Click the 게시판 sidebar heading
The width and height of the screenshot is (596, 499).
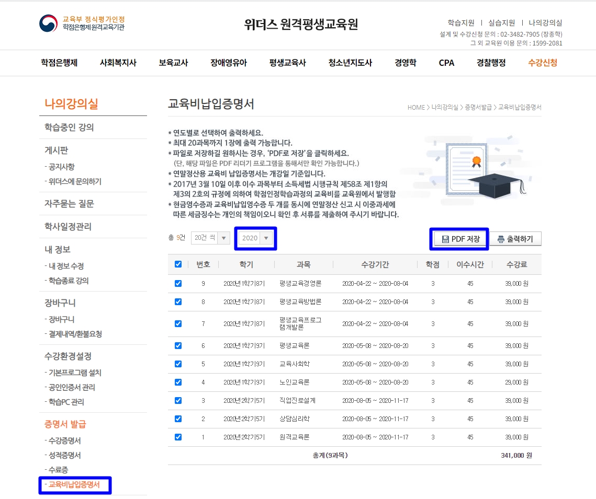pos(57,150)
